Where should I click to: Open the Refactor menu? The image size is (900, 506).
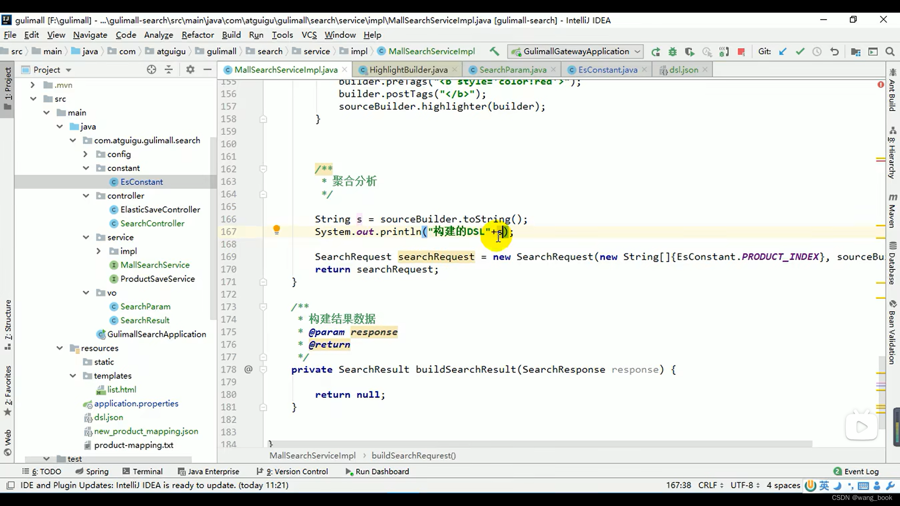pyautogui.click(x=197, y=35)
